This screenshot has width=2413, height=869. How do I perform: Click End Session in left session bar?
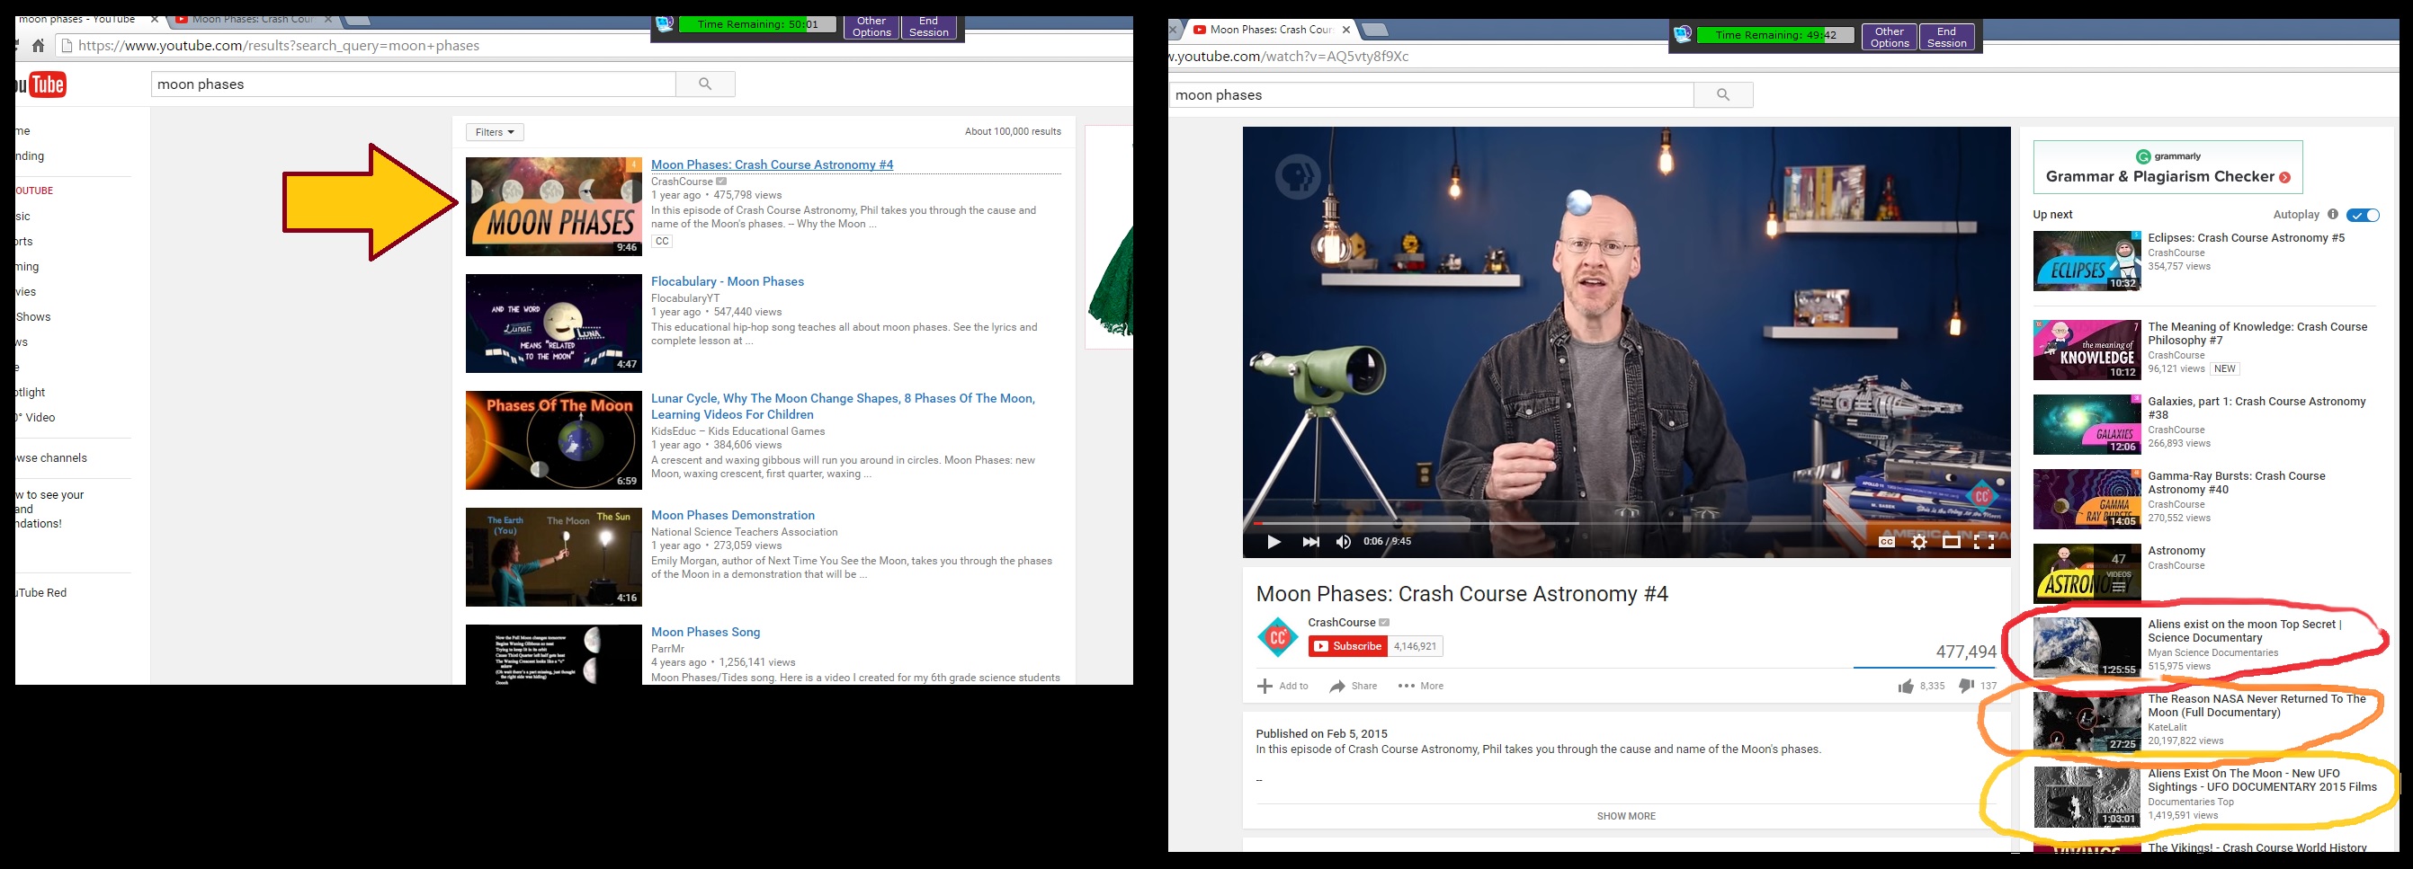pyautogui.click(x=928, y=27)
